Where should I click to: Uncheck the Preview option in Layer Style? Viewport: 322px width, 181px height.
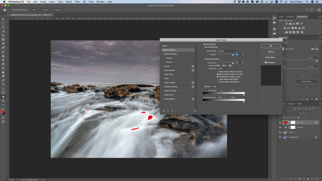266,62
